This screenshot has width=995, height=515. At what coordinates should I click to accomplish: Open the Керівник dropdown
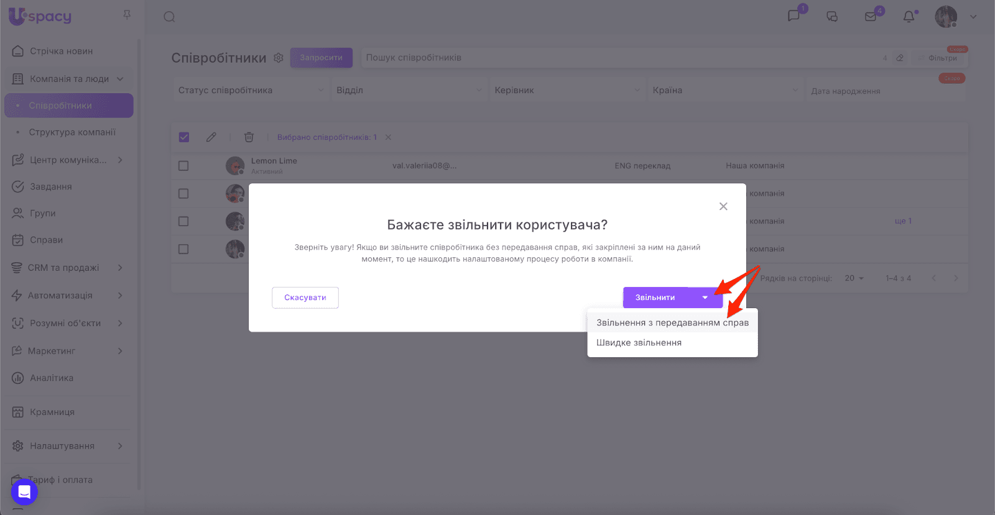567,90
